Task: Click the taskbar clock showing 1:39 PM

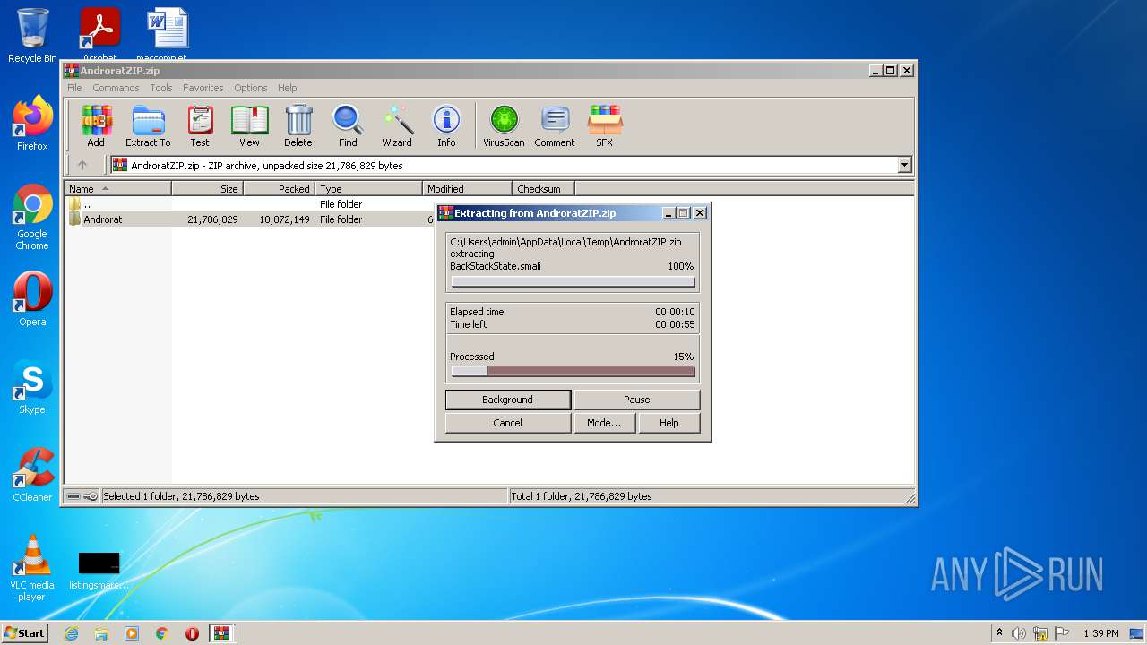Action: (1101, 633)
